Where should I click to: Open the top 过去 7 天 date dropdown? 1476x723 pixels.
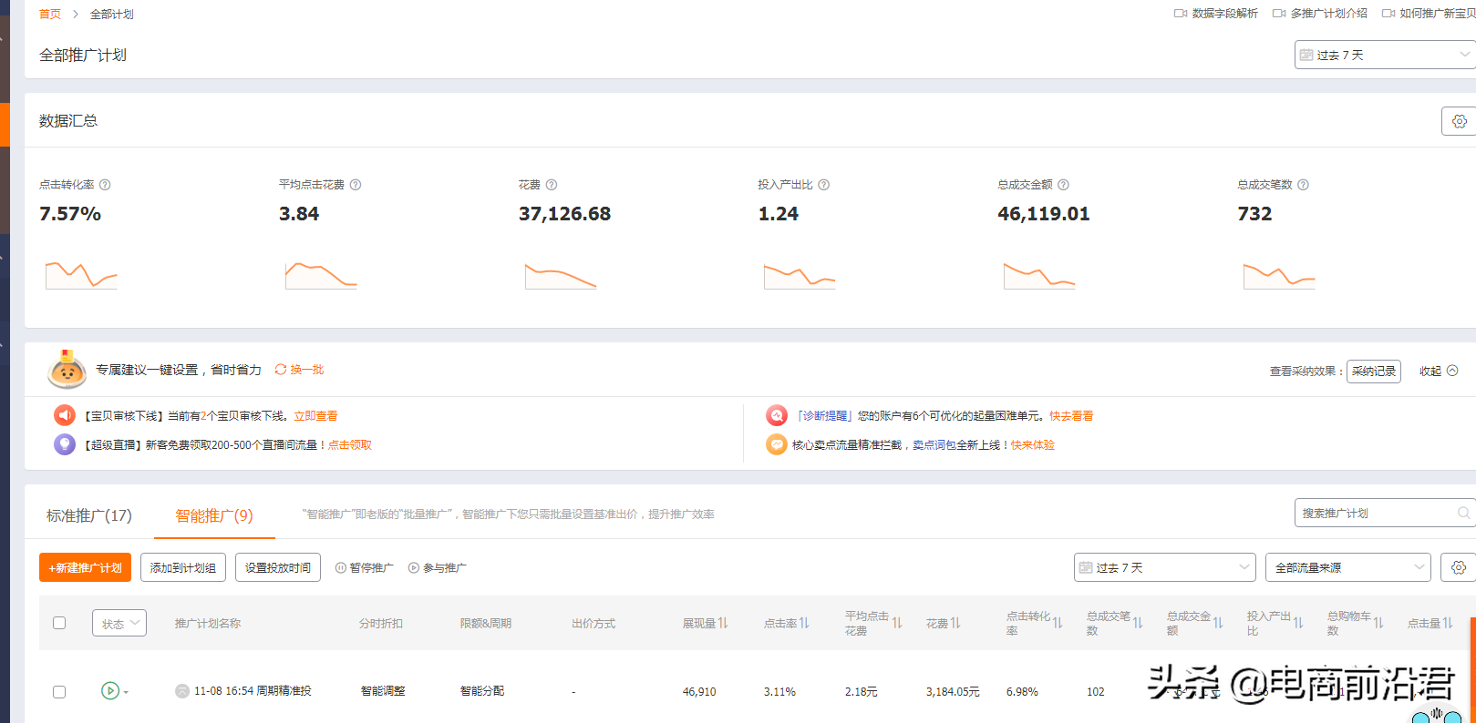pos(1384,56)
